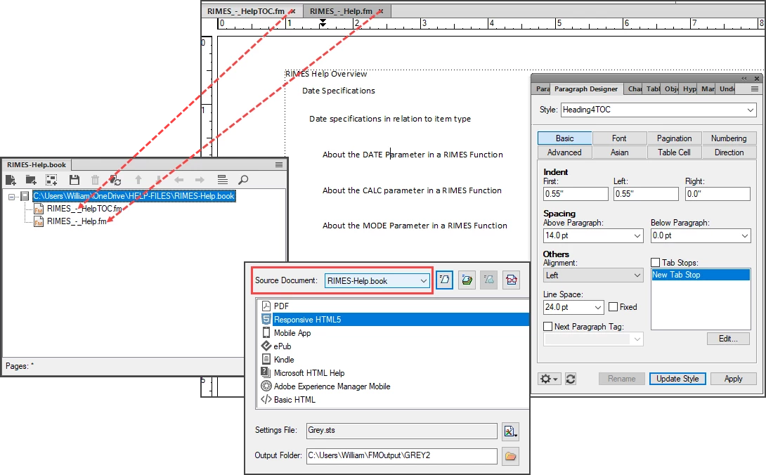Toggle the Fixed line space checkbox
The image size is (766, 475).
pyautogui.click(x=613, y=307)
